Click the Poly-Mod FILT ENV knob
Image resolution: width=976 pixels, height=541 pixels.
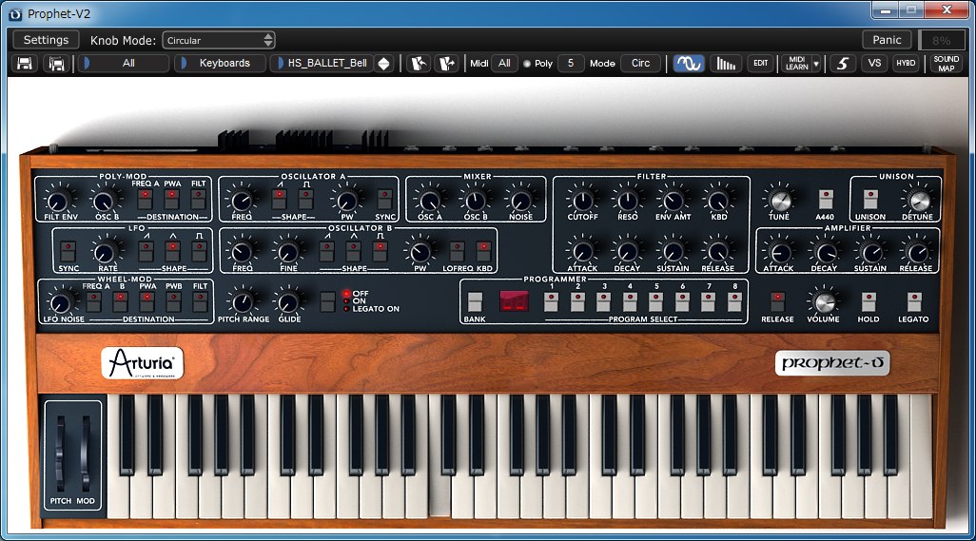click(x=59, y=201)
